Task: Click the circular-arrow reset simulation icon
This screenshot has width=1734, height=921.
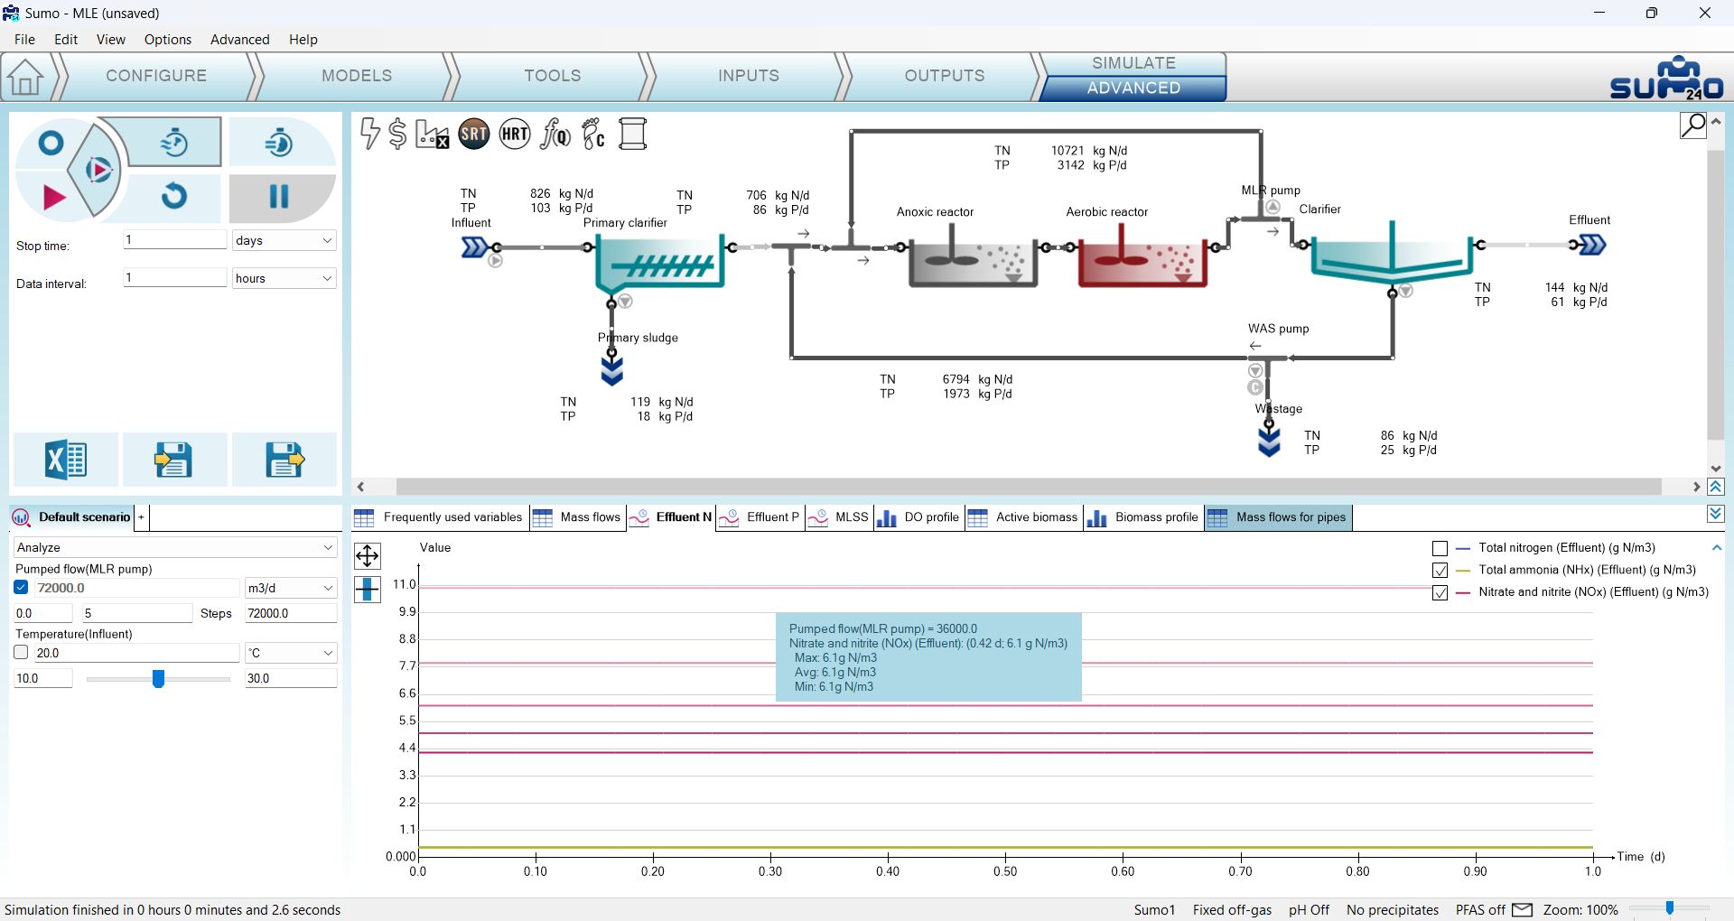Action: 174,196
